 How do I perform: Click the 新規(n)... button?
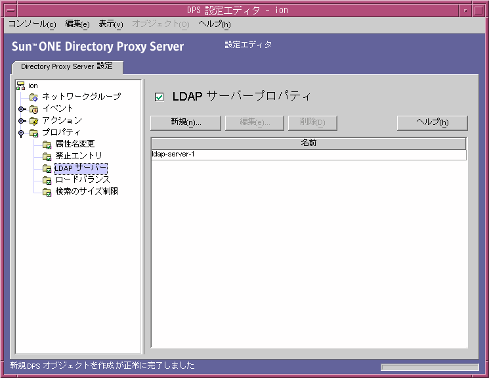click(x=186, y=123)
